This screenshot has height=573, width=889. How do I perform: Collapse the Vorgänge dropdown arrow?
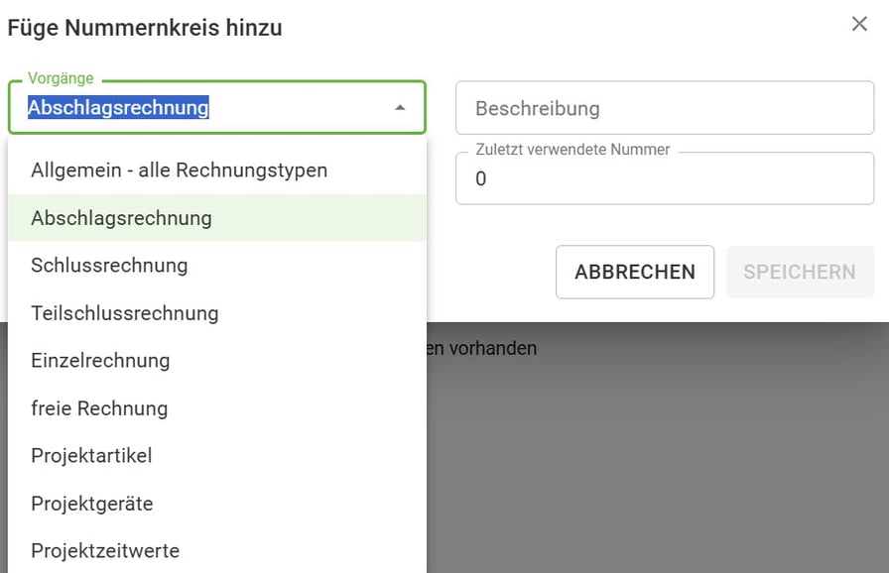click(402, 106)
